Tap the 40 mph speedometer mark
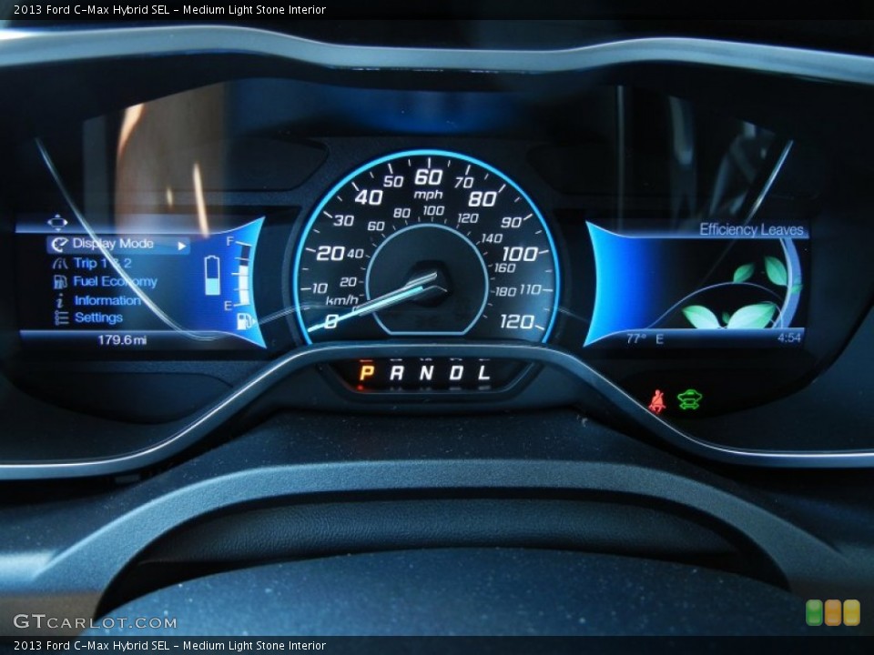Image resolution: width=874 pixels, height=655 pixels. 369,196
